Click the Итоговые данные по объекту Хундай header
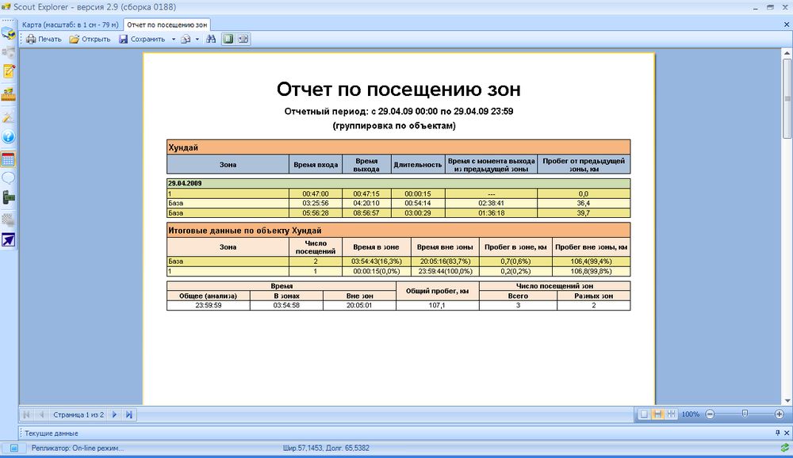This screenshot has height=458, width=793. coord(399,231)
